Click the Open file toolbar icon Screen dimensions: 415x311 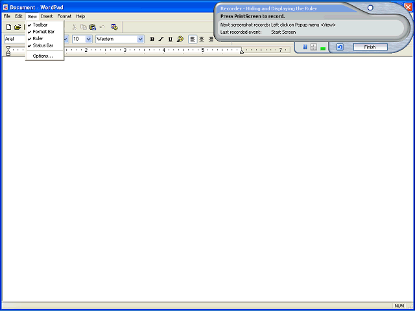pyautogui.click(x=18, y=27)
